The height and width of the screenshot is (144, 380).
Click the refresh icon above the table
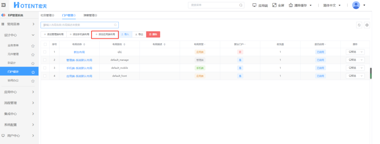(x=359, y=25)
